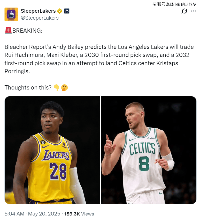Open the SleeperLakers profile avatar

[x=11, y=14]
